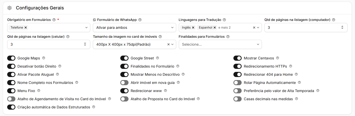Image resolution: width=355 pixels, height=116 pixels.
Task: Expand Obrigatório em Formulários dropdown arrow
Action: (86, 28)
